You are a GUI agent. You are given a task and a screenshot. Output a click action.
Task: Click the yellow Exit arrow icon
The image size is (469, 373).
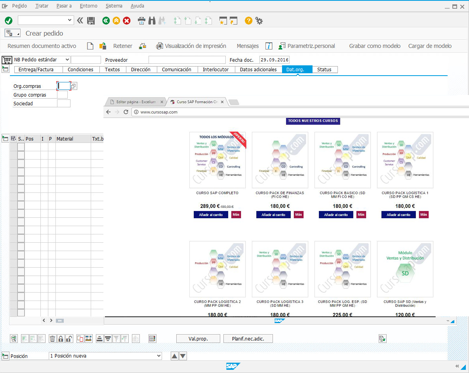click(116, 21)
